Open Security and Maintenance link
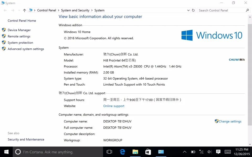 pyautogui.click(x=26, y=139)
